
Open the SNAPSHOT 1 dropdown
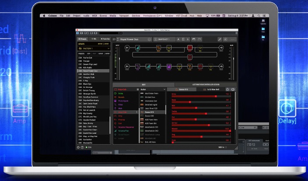(164, 39)
